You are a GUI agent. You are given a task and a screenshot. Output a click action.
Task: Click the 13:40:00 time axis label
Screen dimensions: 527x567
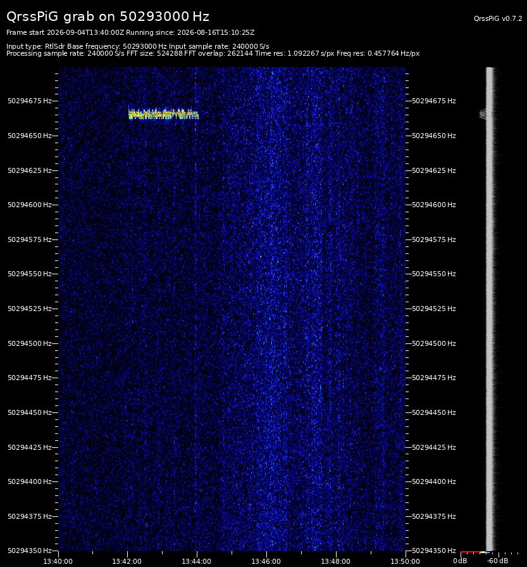coord(58,561)
